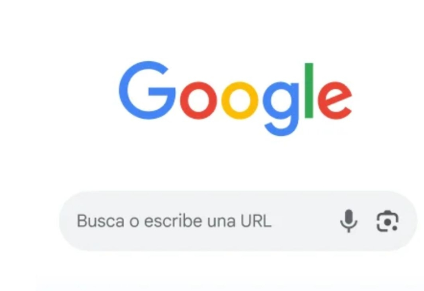
Task: Click the gap between the microphone and Lens icons
Action: click(x=367, y=221)
